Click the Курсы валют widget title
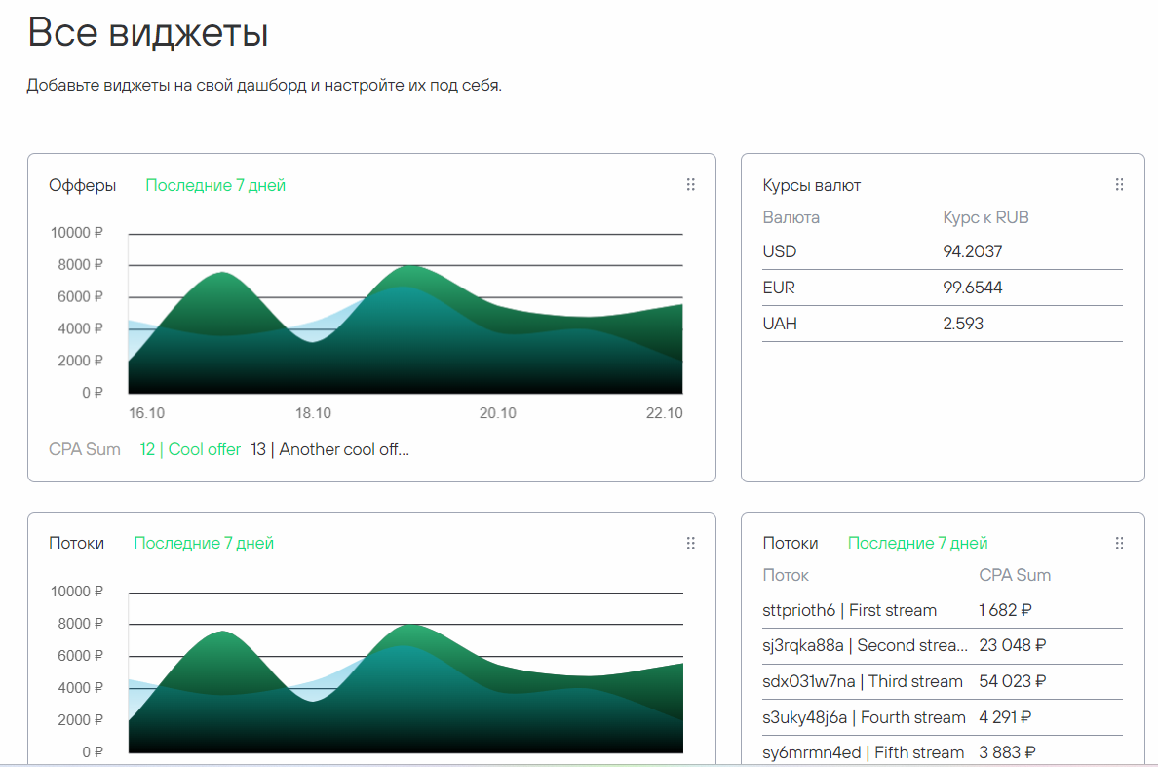The width and height of the screenshot is (1158, 767). (x=812, y=185)
